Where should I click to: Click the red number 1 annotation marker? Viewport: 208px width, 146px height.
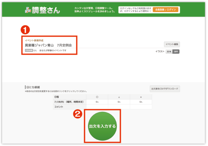tap(25, 30)
